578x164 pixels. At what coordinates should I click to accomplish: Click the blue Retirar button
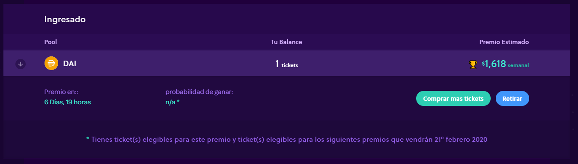point(512,98)
